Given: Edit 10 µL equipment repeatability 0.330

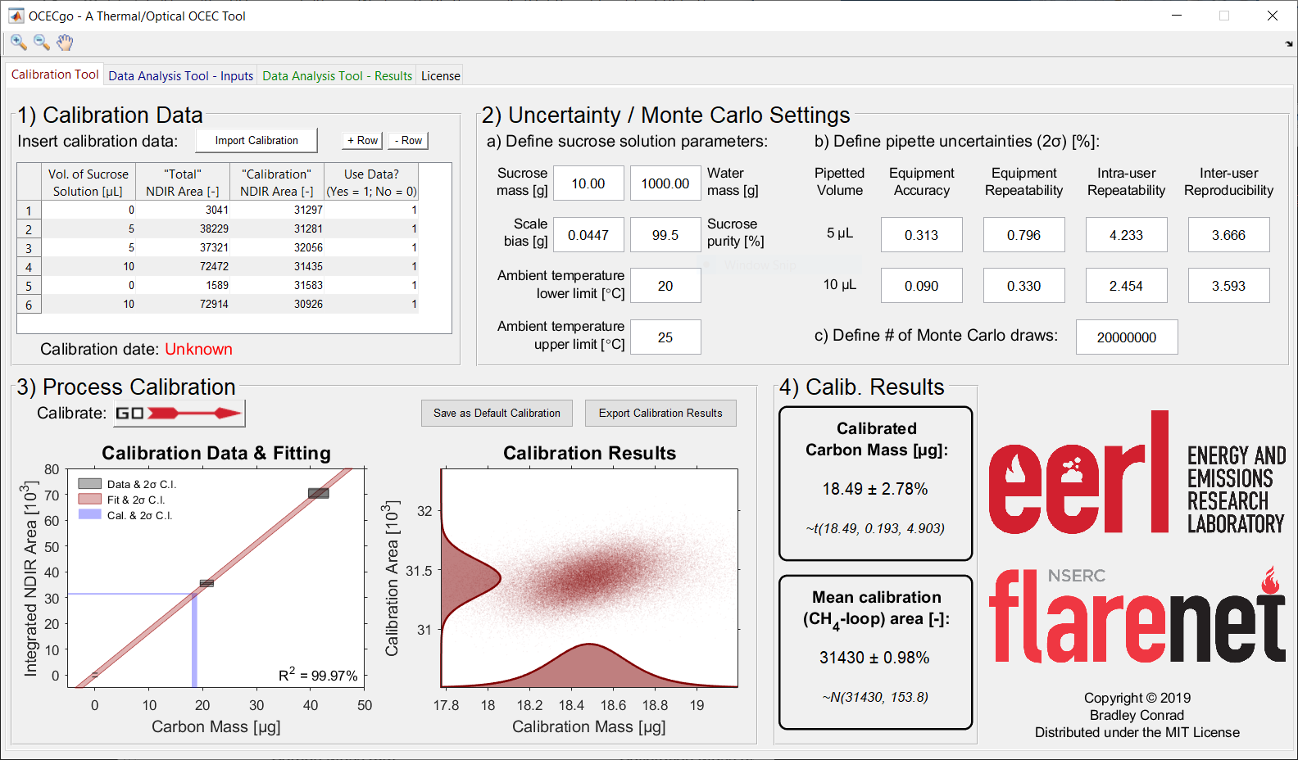Looking at the screenshot, I should pos(1024,286).
